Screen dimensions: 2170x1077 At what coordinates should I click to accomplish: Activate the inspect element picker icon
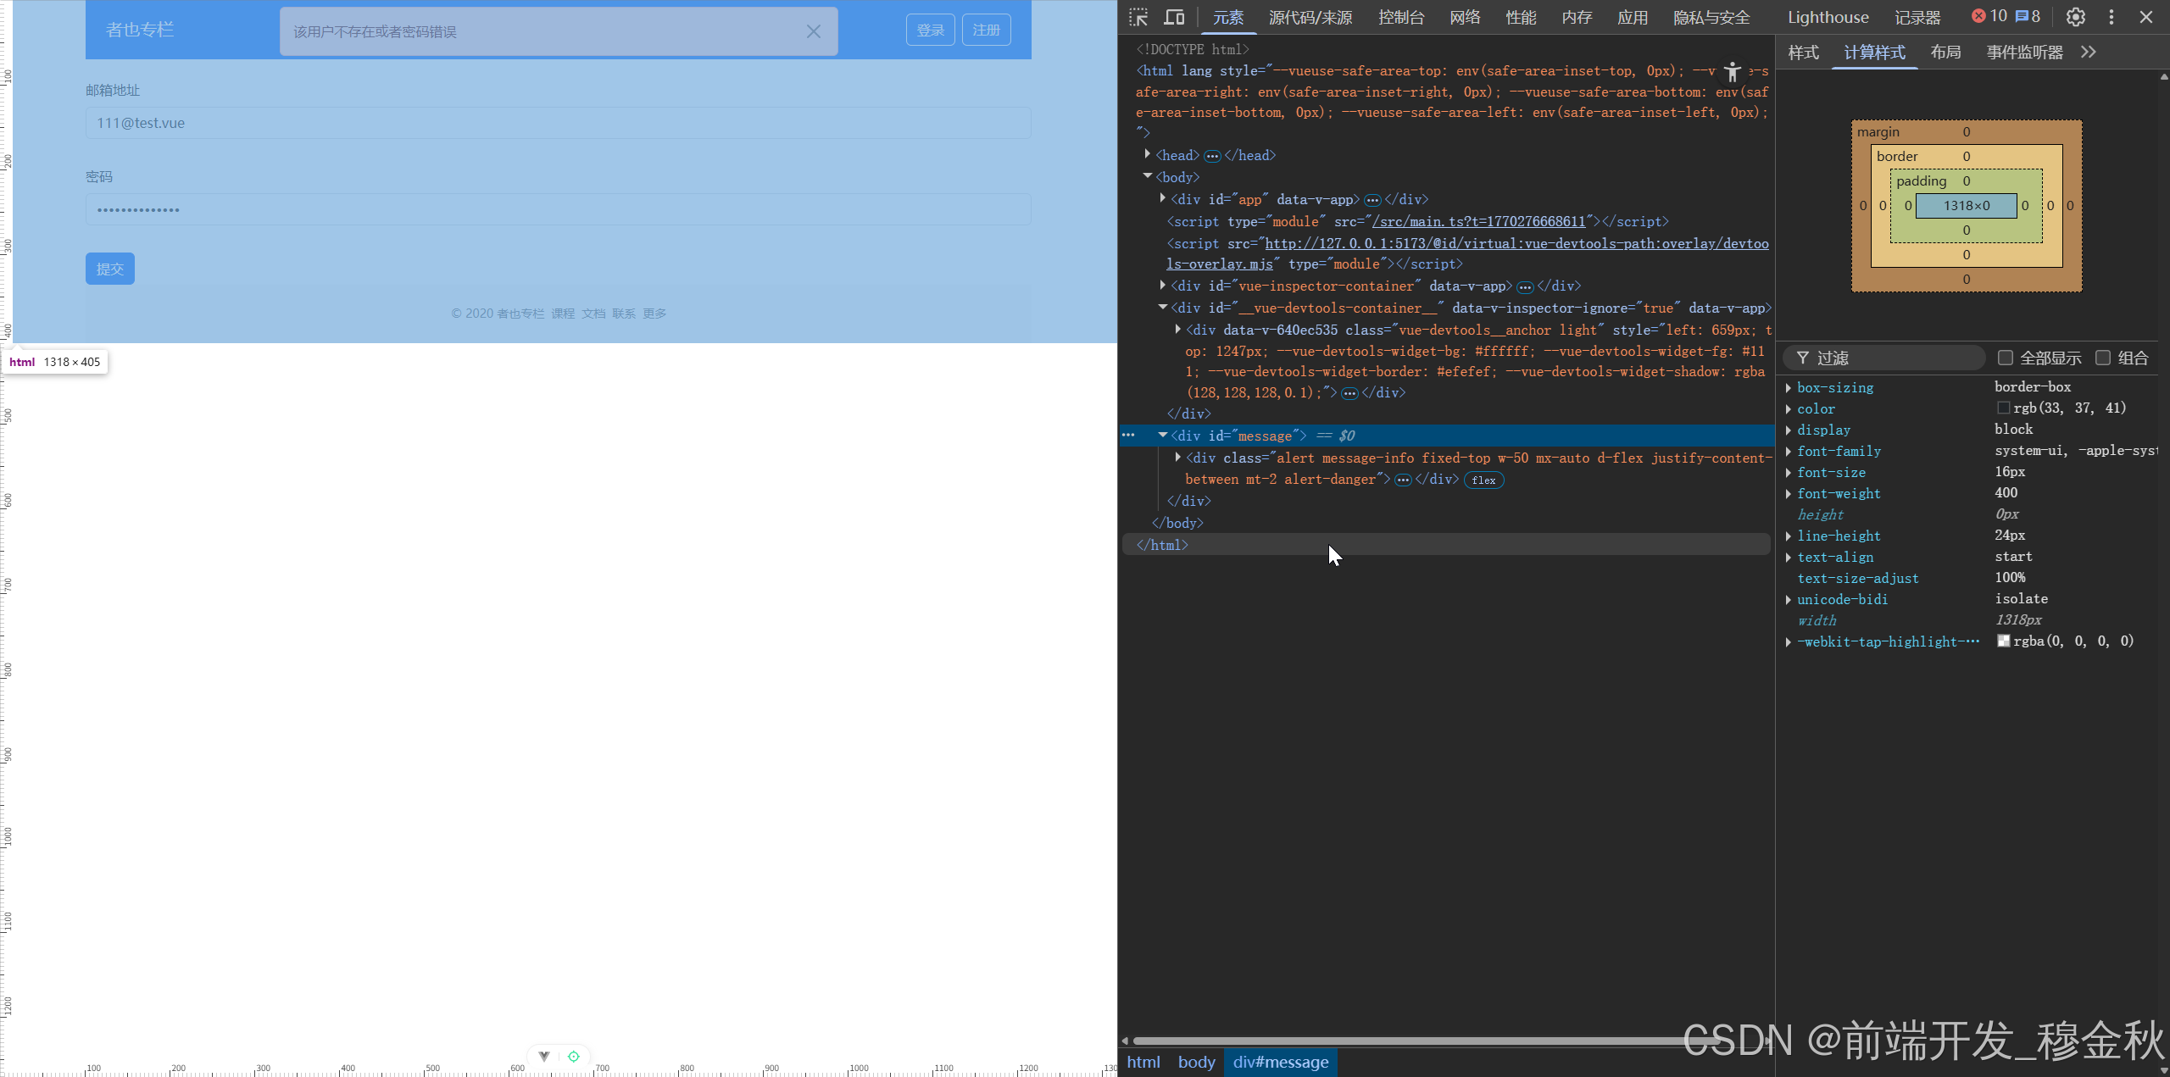(x=1138, y=17)
